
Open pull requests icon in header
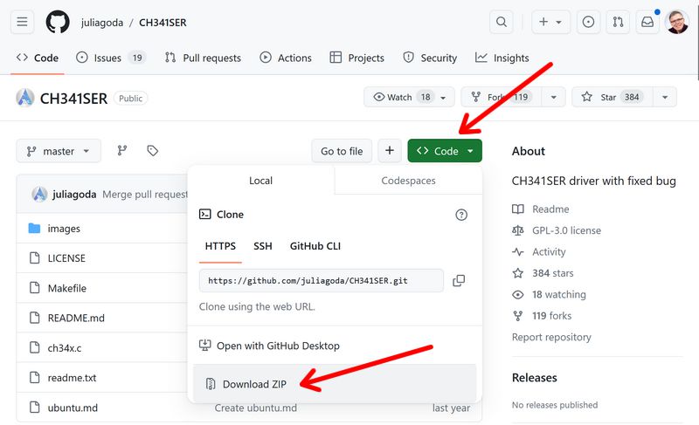[618, 22]
